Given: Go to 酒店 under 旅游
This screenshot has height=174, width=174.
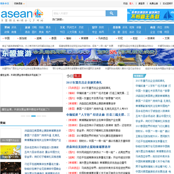Looking at the screenshot, I should pos(28,32).
